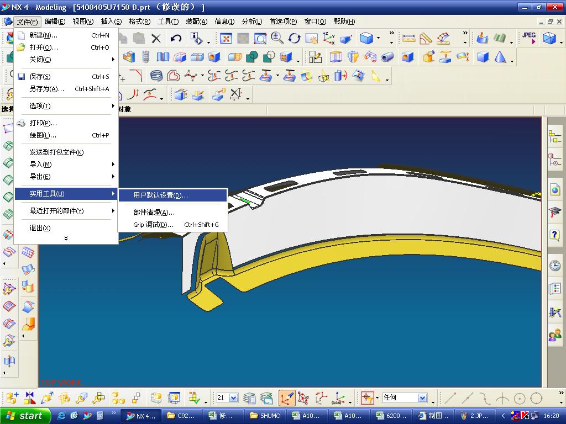Click the Cone feature icon
Screen dimensions: 566x424
[x=500, y=57]
